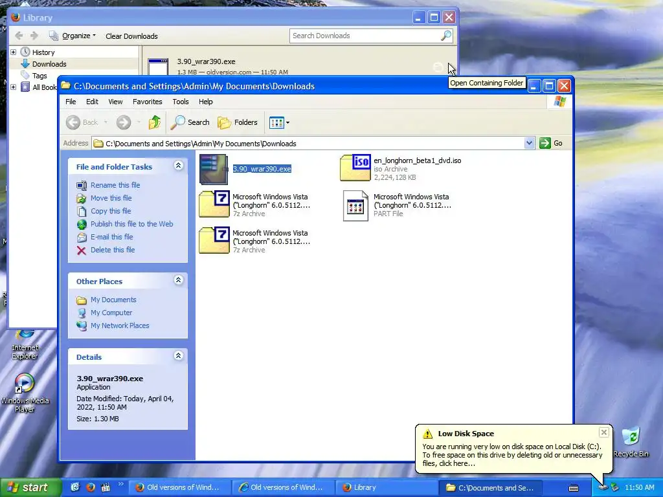The width and height of the screenshot is (663, 497).
Task: Launch Firefox from the quick launch bar
Action: point(91,487)
